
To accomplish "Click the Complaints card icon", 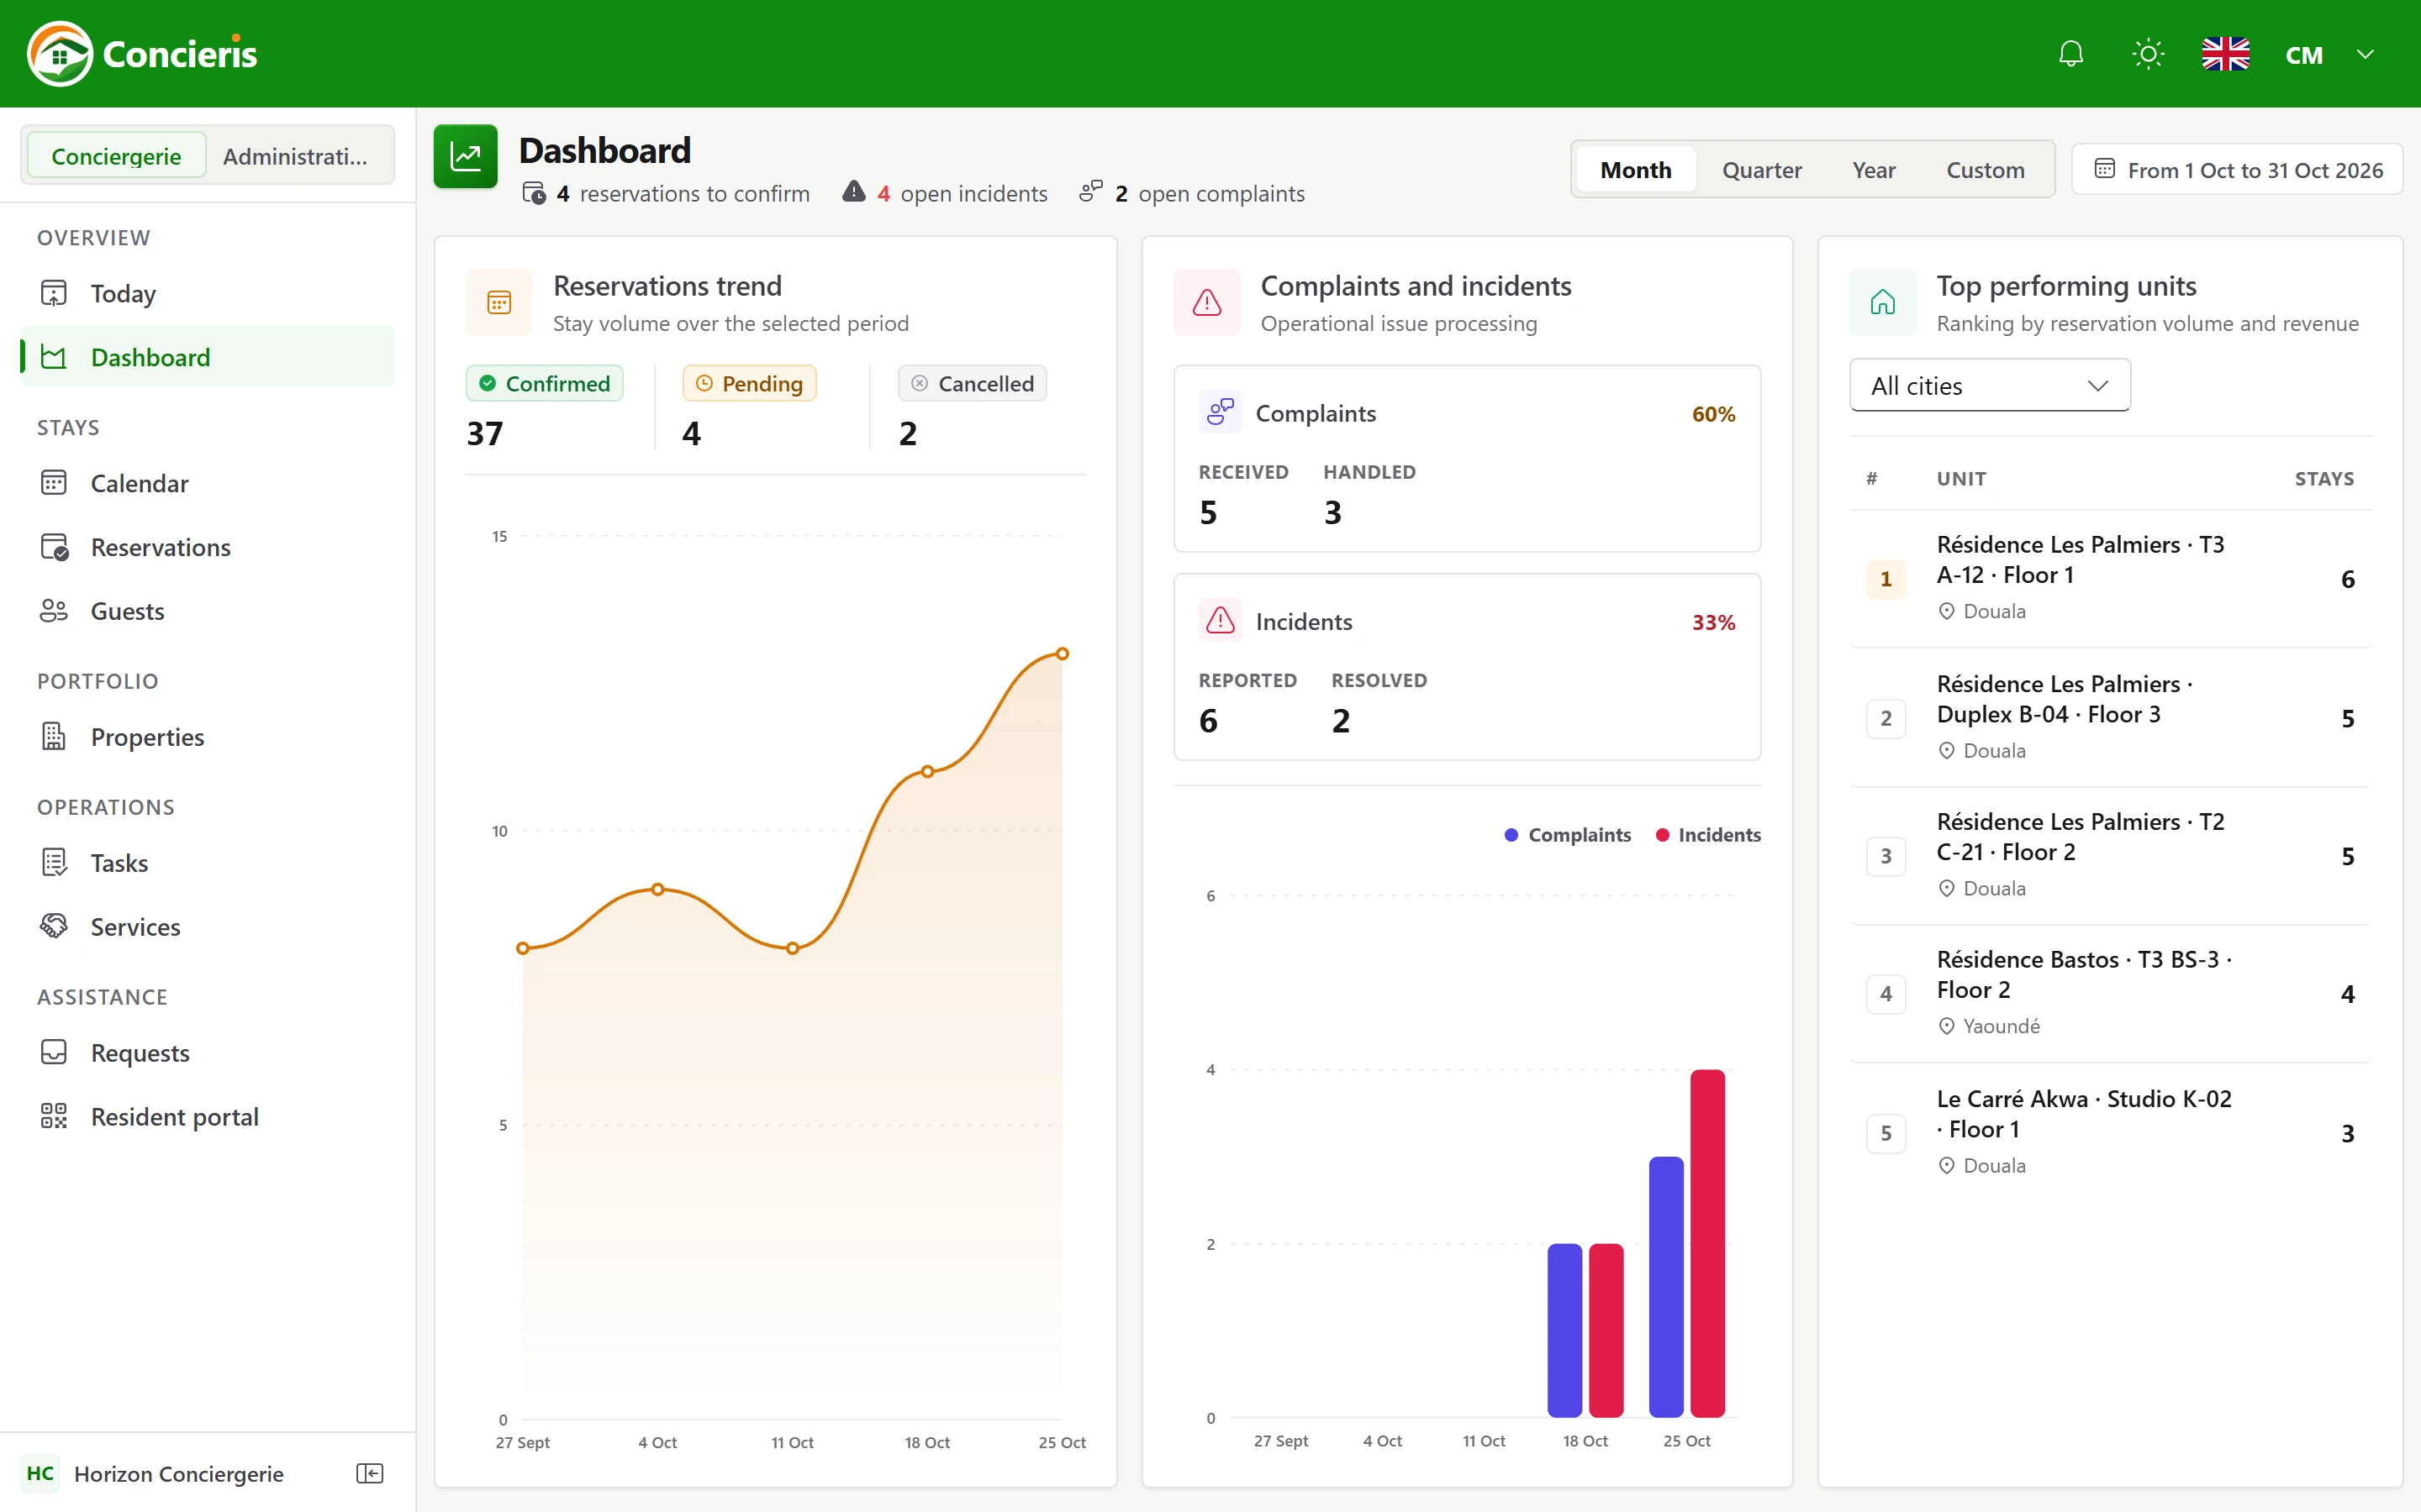I will [1221, 413].
